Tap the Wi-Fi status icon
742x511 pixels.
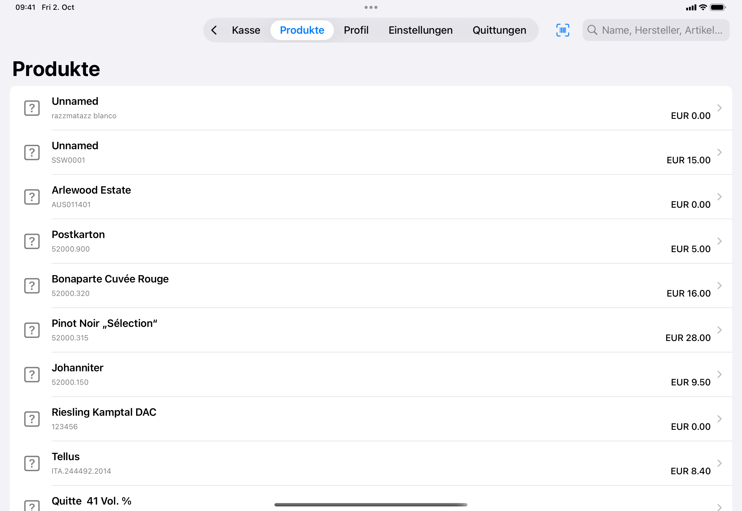tap(703, 7)
